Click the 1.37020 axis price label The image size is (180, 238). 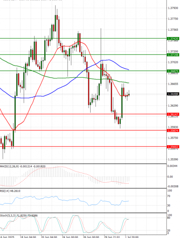173,62
